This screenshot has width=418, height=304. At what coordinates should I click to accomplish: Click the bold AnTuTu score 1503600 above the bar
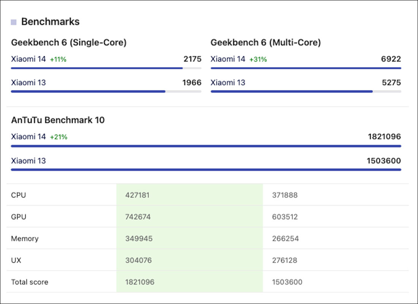384,161
